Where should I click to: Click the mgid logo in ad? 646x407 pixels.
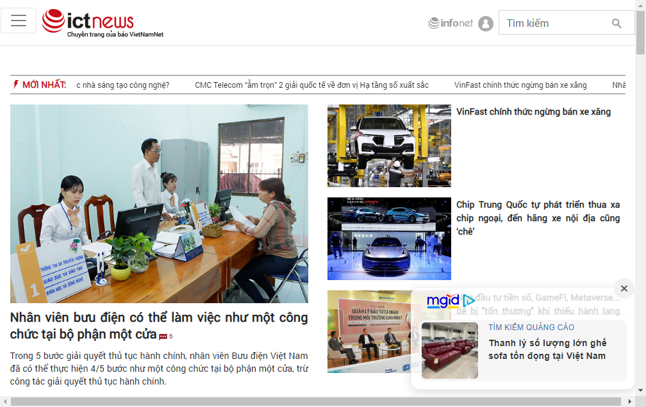pos(443,301)
